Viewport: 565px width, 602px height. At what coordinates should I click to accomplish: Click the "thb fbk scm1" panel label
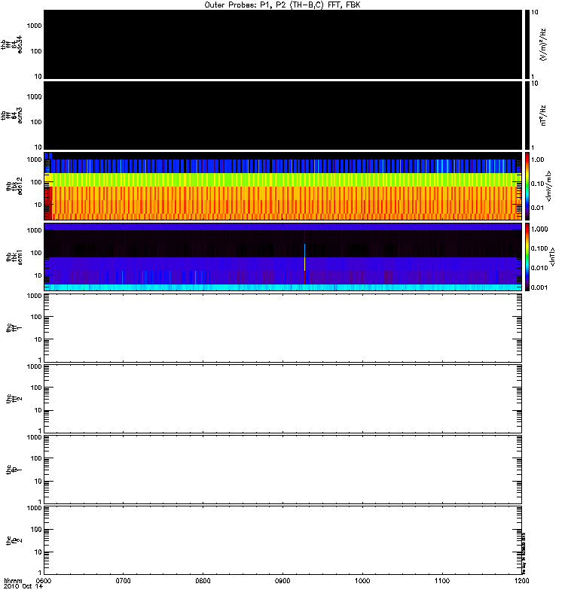(x=14, y=257)
